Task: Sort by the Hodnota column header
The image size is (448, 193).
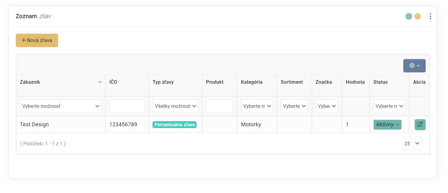Action: 355,82
